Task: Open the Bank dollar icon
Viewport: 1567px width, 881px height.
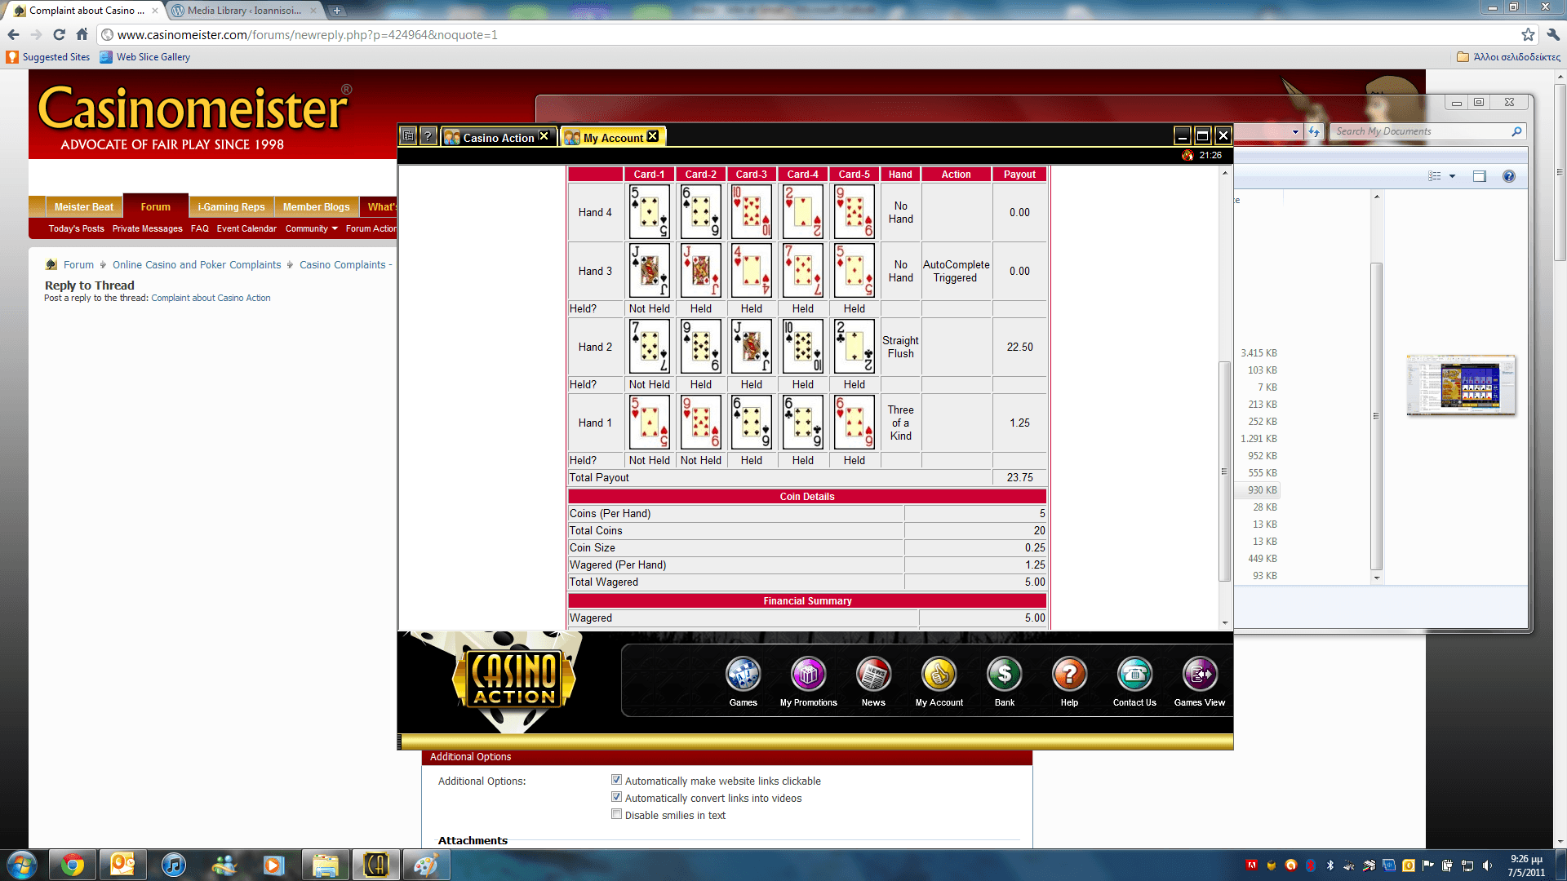Action: click(x=1004, y=675)
